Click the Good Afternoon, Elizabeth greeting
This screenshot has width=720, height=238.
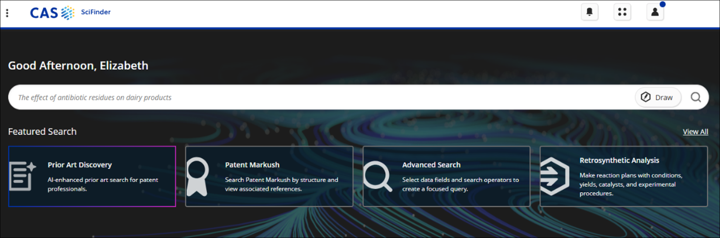pos(78,65)
